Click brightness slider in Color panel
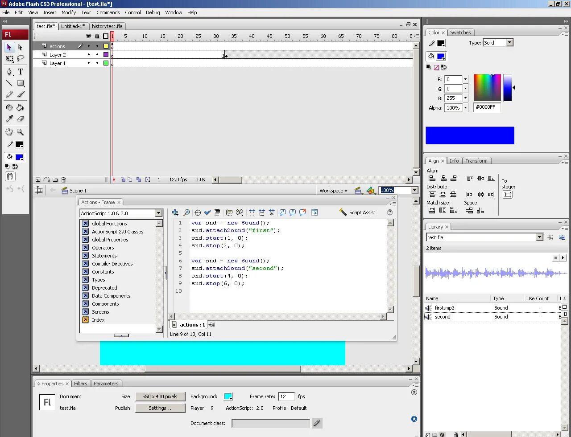Image resolution: width=571 pixels, height=437 pixels. tap(507, 88)
